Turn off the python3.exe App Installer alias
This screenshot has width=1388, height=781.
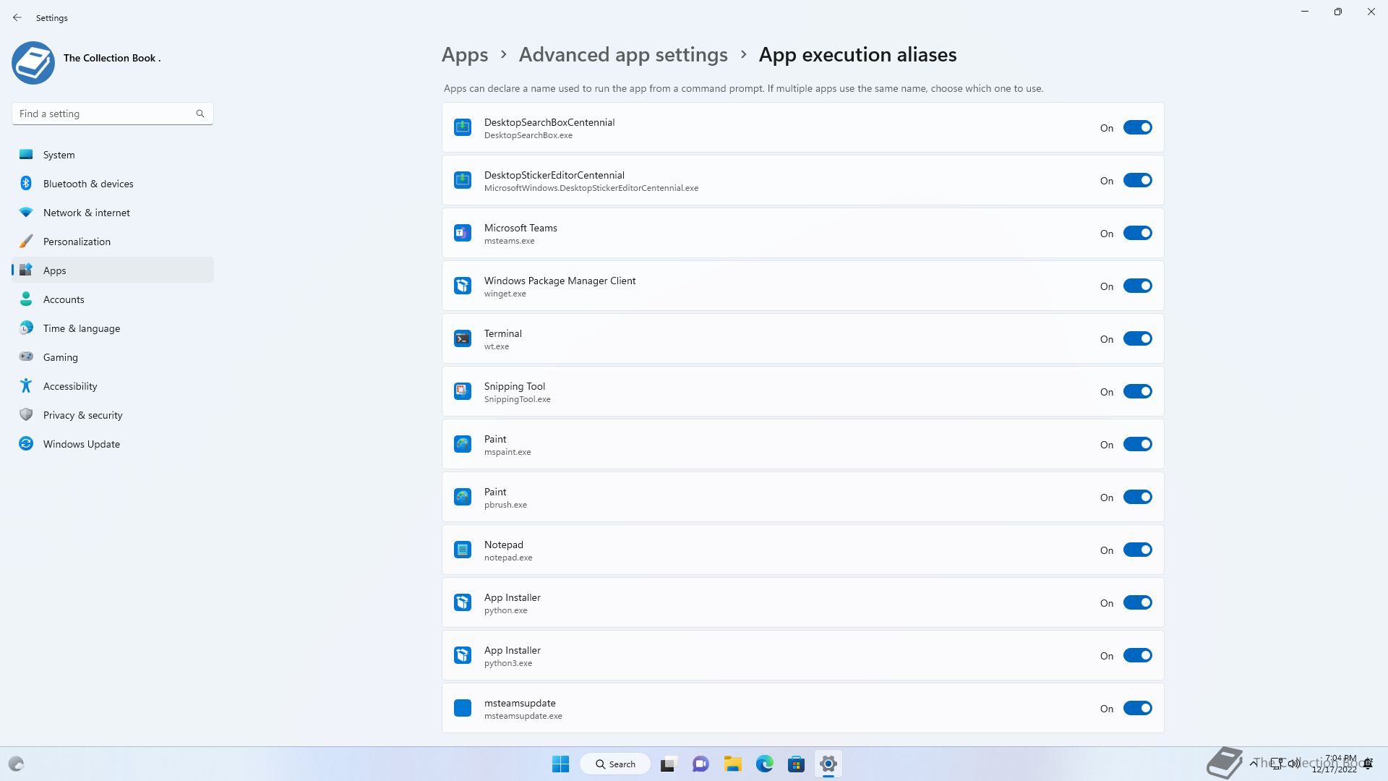pos(1137,656)
